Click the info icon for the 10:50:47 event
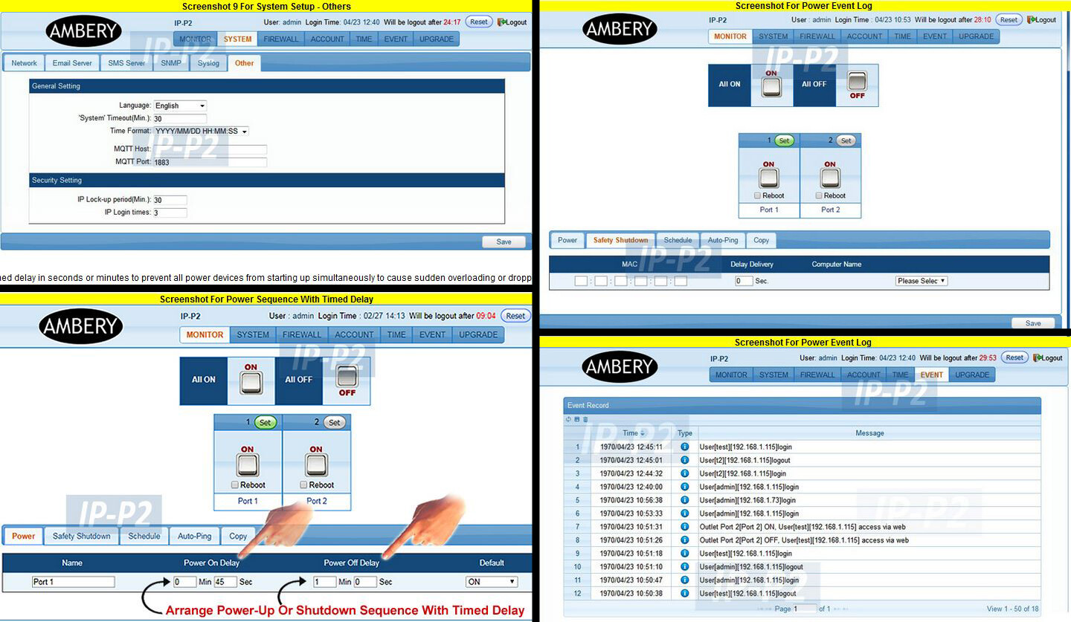Viewport: 1071px width, 622px height. 685,580
